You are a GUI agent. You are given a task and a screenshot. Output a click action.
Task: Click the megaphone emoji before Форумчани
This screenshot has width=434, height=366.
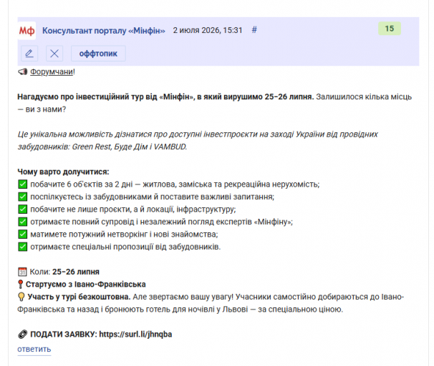(x=23, y=71)
